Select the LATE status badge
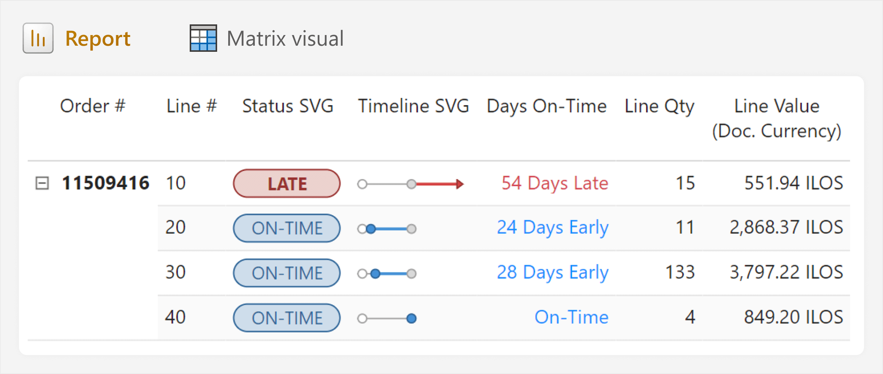Image resolution: width=883 pixels, height=374 pixels. (287, 184)
